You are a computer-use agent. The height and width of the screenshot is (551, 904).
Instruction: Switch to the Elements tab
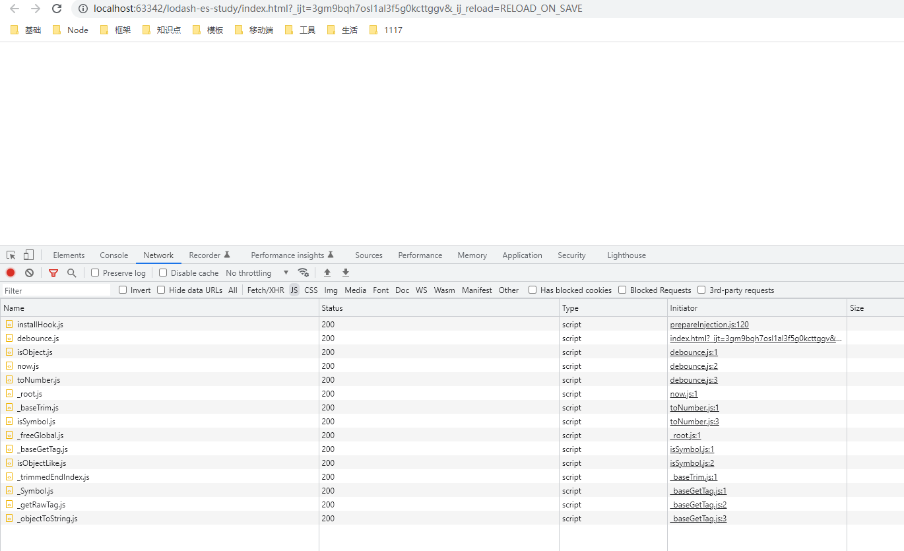point(69,255)
